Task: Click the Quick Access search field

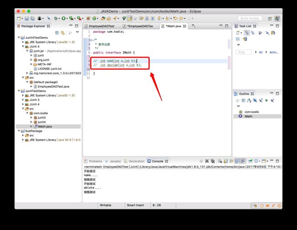Action: pyautogui.click(x=249, y=18)
